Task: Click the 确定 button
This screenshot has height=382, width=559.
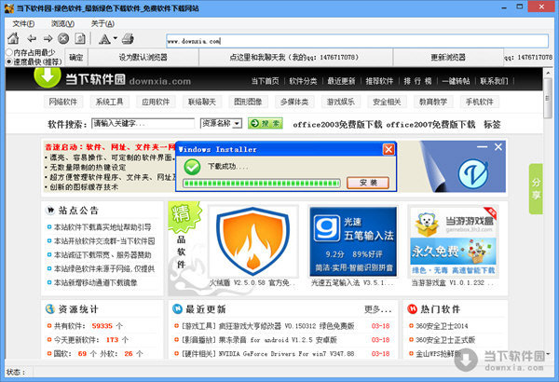Action: click(x=76, y=57)
